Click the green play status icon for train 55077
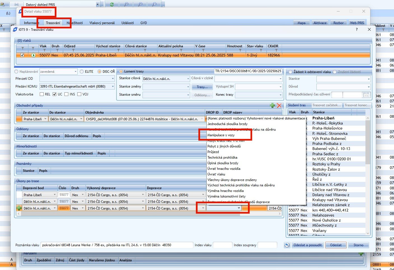Screen dimensions: 394x270 click(33, 55)
